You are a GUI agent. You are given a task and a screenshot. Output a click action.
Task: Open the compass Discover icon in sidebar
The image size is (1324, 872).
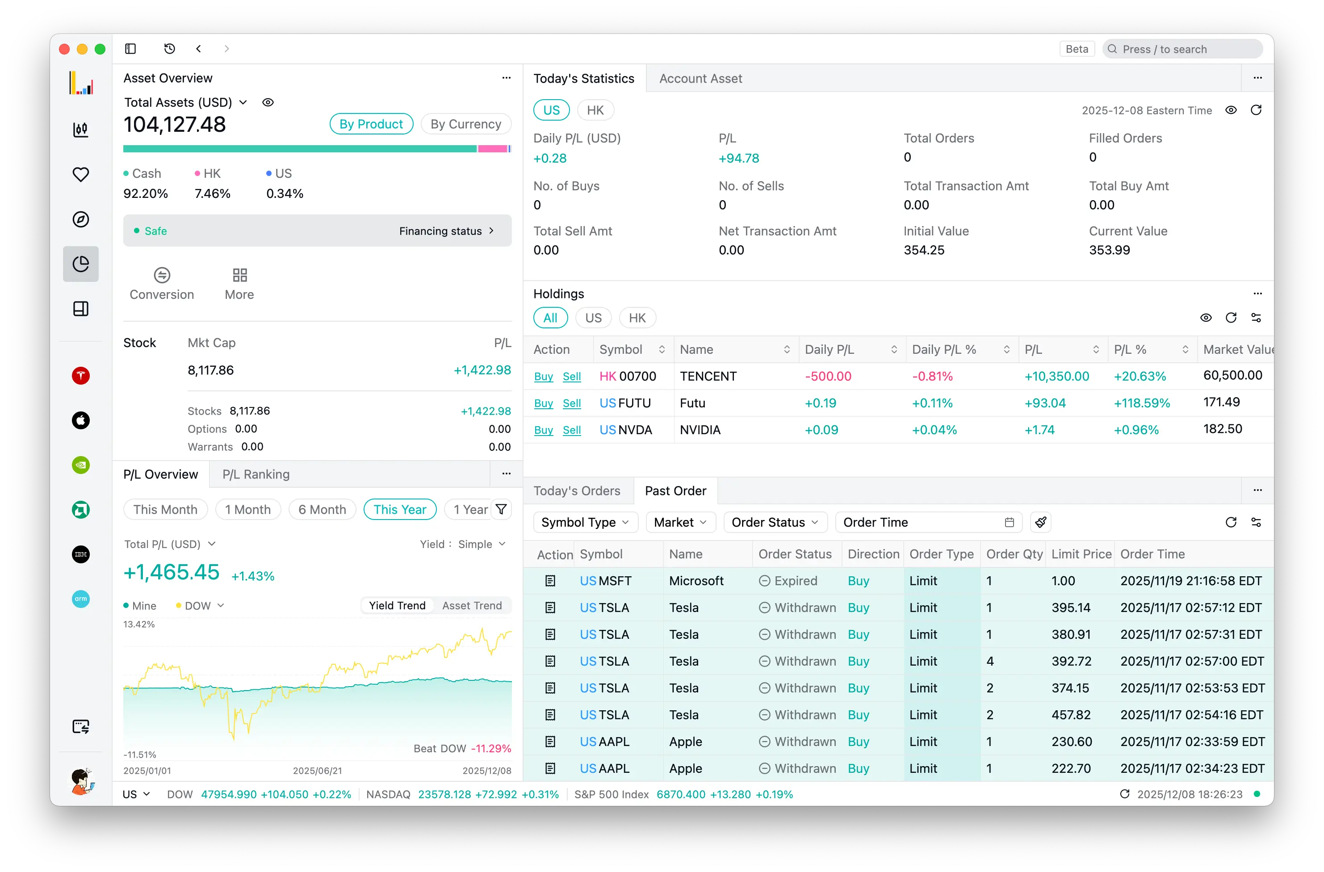[81, 219]
